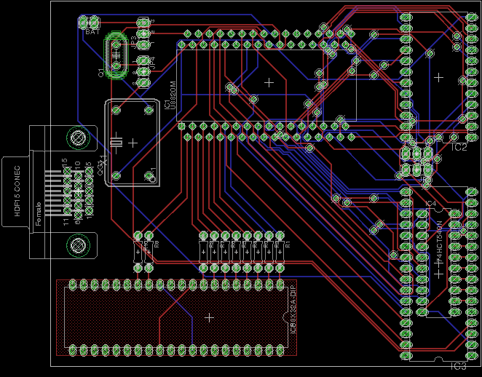Click the IC1 center origin cross
This screenshot has width=482, height=377.
click(269, 82)
